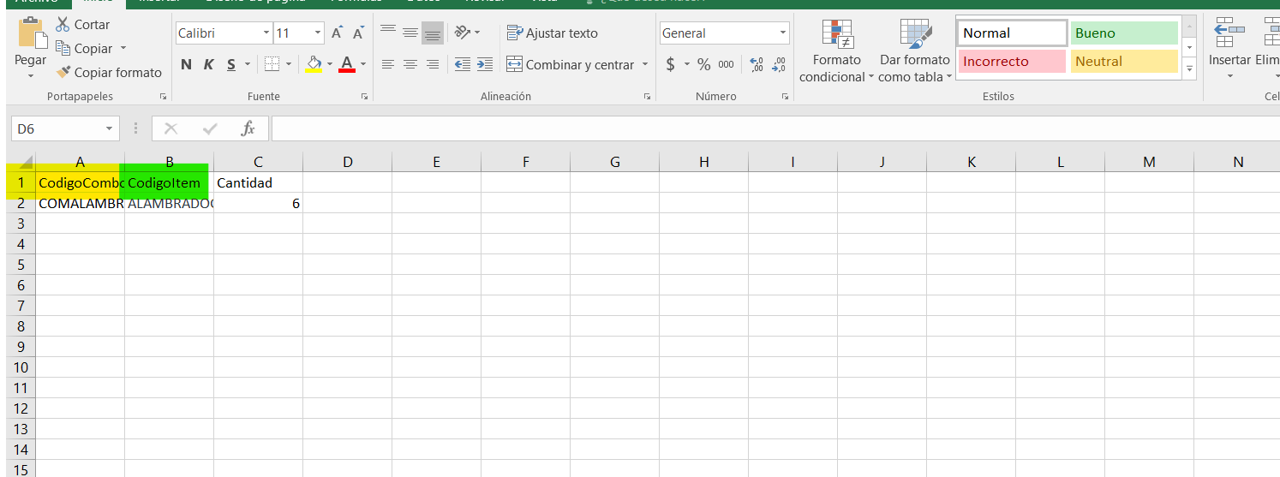This screenshot has height=477, width=1280.
Task: Open the underline style dropdown arrow
Action: click(248, 64)
